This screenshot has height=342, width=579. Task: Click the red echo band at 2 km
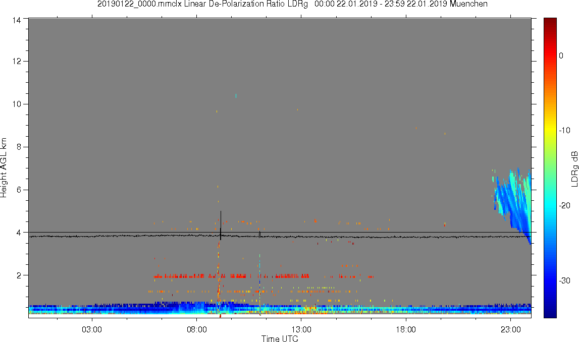[231, 275]
